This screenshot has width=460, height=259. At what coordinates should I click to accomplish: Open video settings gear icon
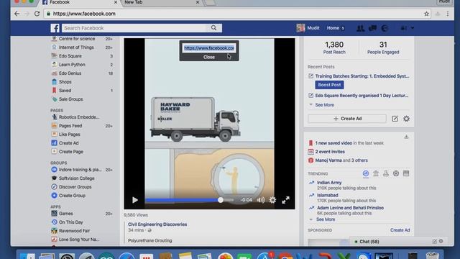(272, 200)
